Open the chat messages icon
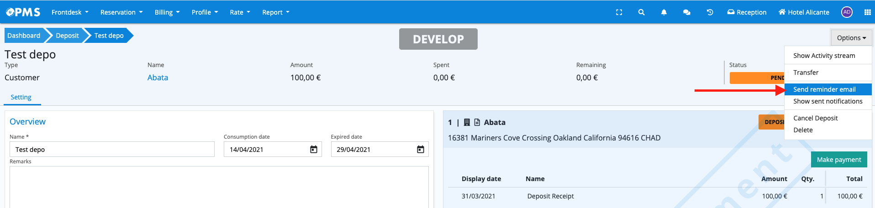The height and width of the screenshot is (208, 875). tap(686, 12)
